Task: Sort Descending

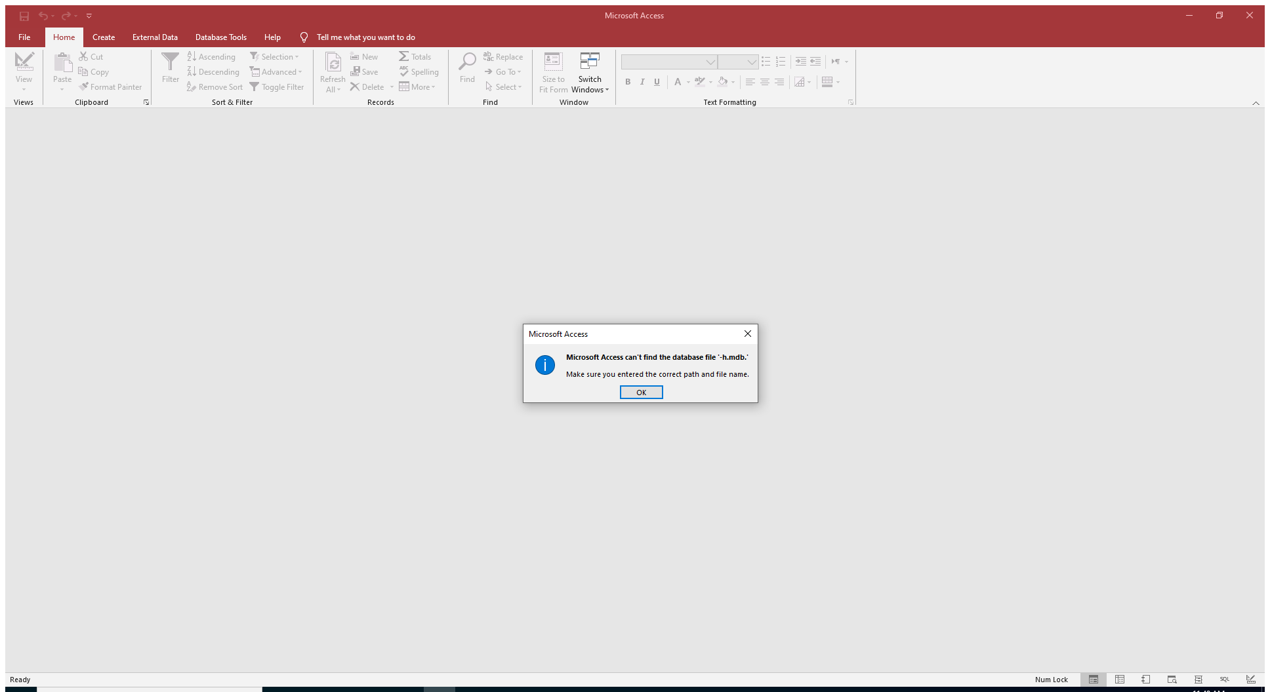Action: click(213, 72)
